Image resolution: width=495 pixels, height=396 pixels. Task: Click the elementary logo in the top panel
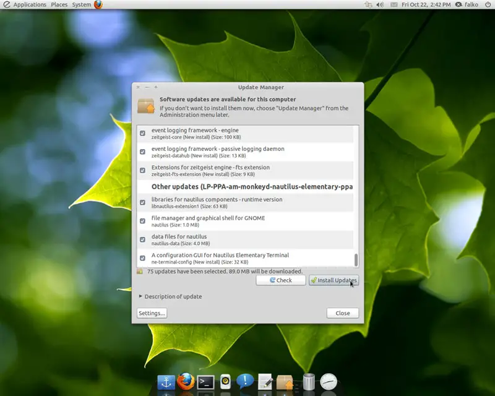[x=6, y=4]
